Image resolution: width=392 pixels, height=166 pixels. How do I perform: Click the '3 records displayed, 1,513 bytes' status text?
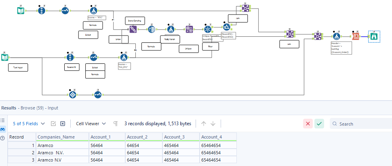158,124
